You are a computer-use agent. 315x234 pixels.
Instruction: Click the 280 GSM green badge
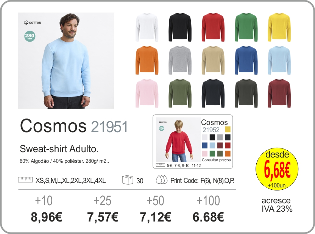tap(30, 36)
